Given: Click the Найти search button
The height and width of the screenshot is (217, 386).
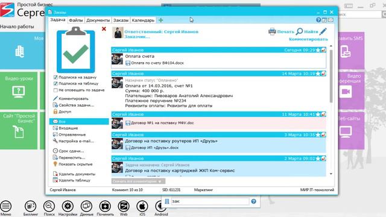Looking at the screenshot, I should (x=307, y=31).
